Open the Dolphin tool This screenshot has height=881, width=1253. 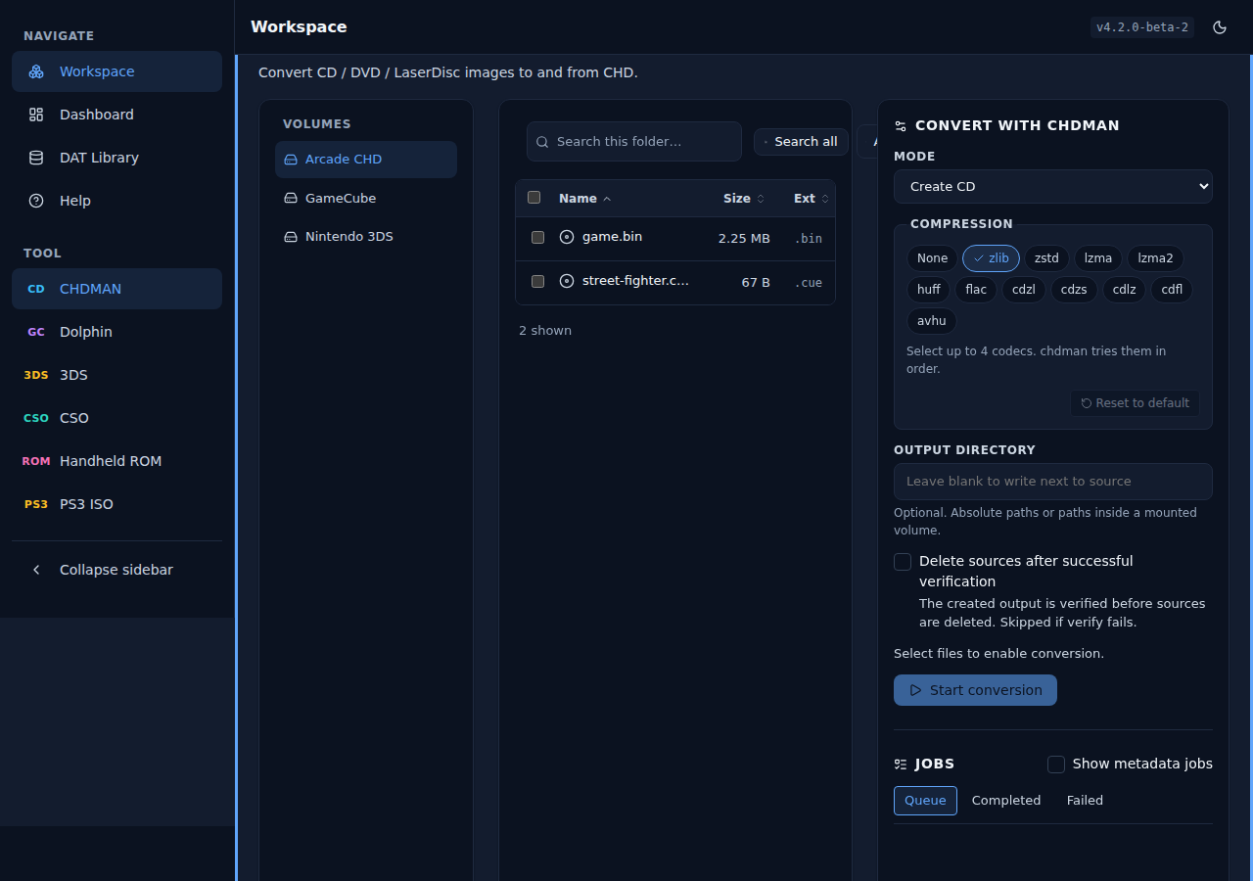click(x=117, y=332)
